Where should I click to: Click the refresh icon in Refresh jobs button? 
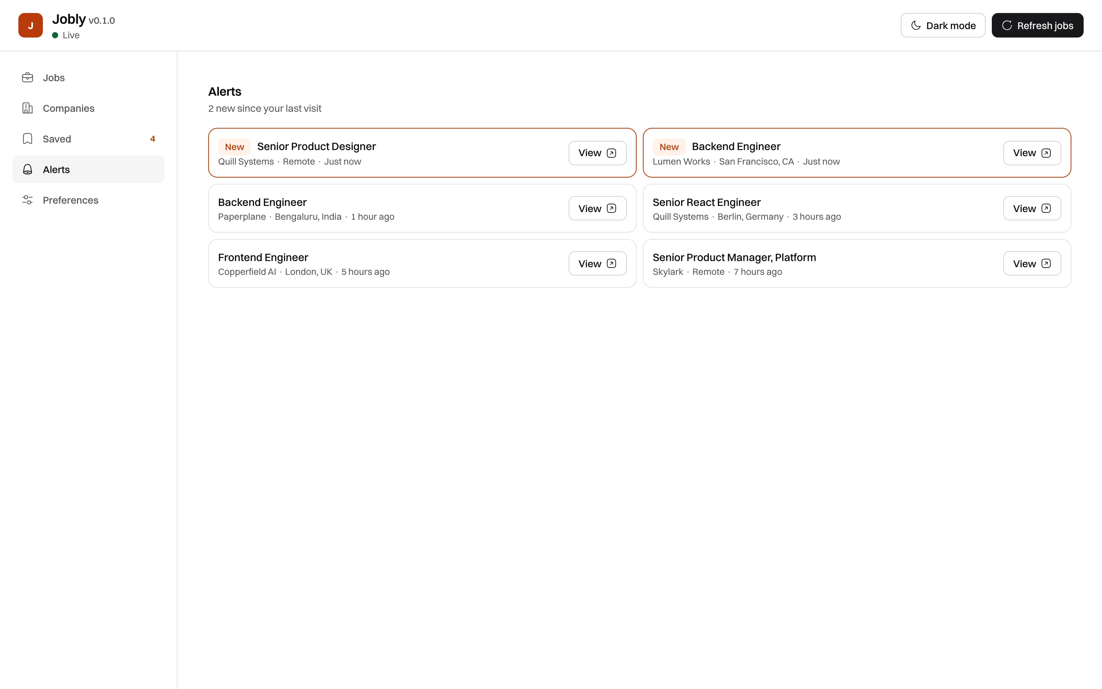click(1007, 25)
